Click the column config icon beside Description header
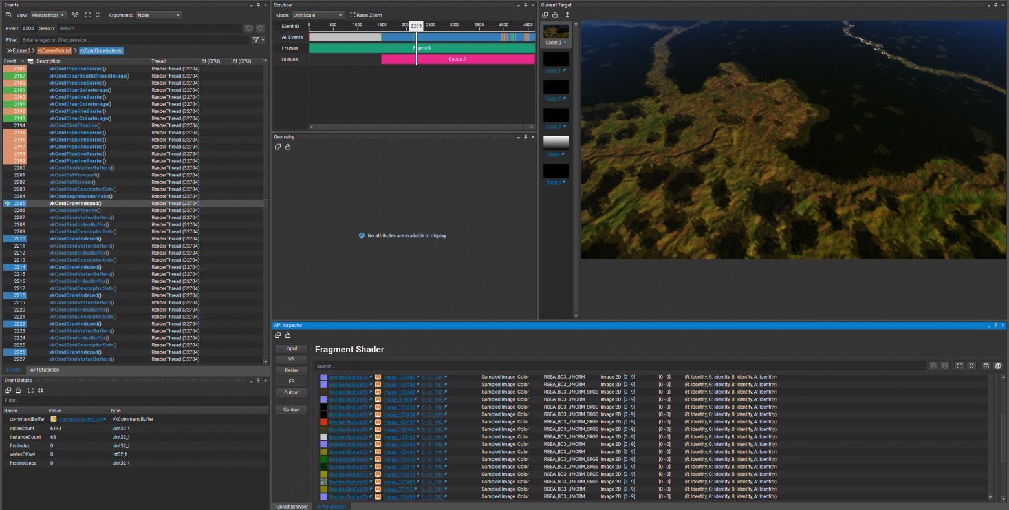This screenshot has height=510, width=1009. tap(30, 61)
